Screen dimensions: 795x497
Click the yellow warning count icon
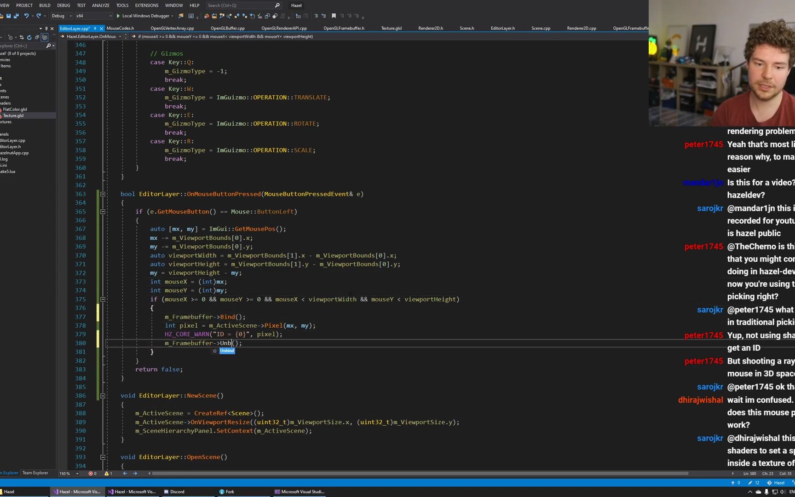pos(107,474)
